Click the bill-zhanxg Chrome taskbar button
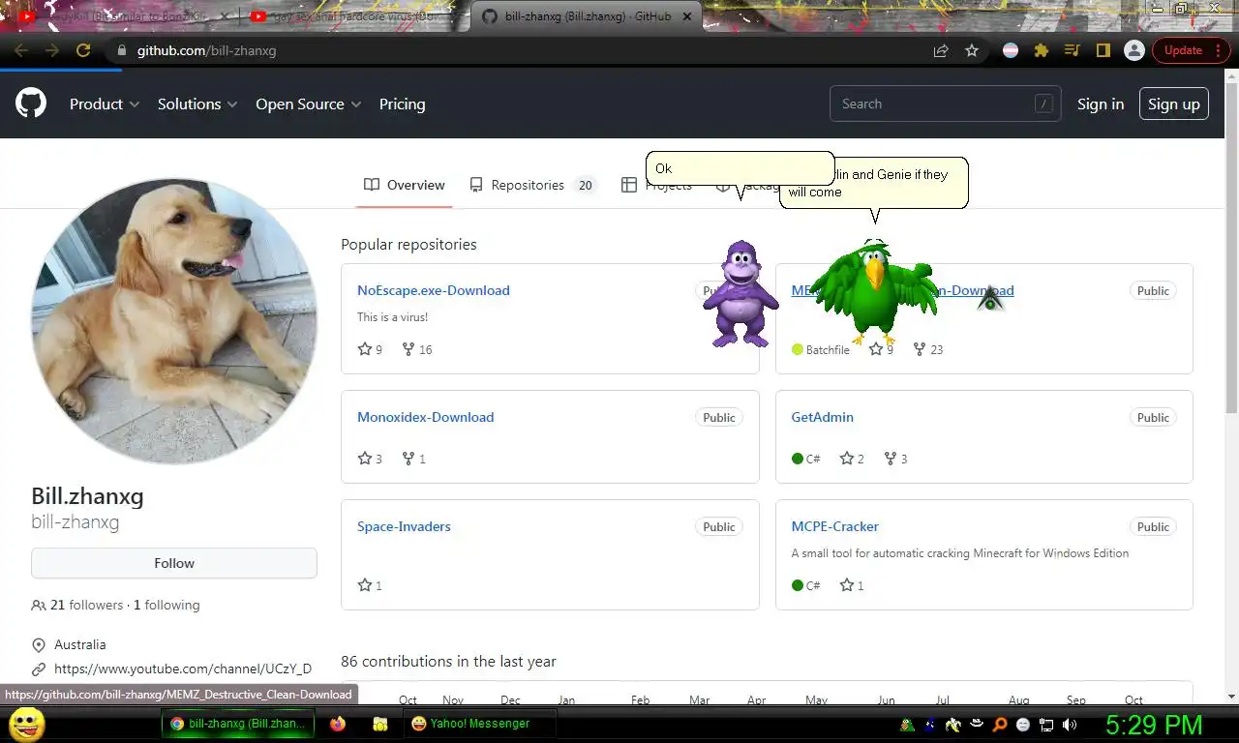The image size is (1239, 743). pyautogui.click(x=238, y=724)
